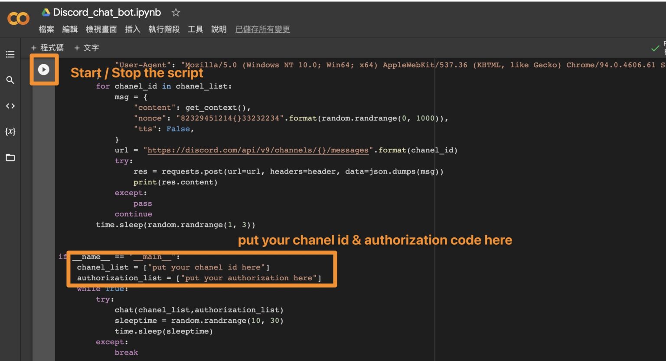Open the code snippets panel
The width and height of the screenshot is (666, 361).
10,105
